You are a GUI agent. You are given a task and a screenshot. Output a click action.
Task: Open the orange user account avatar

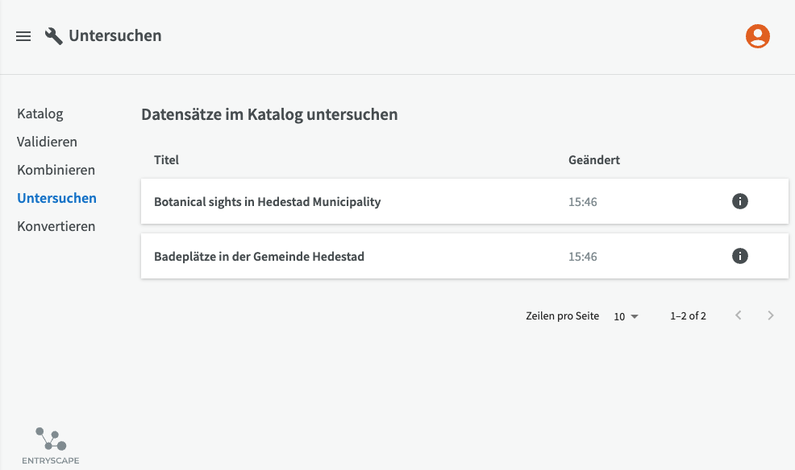(757, 36)
